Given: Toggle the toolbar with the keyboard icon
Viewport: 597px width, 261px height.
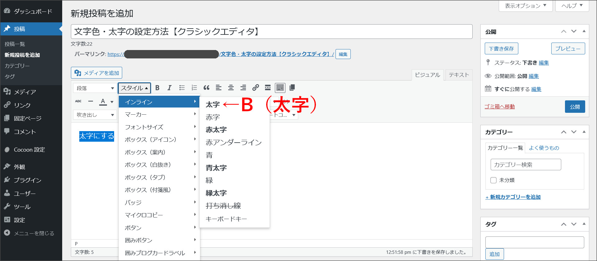Looking at the screenshot, I should coord(280,88).
